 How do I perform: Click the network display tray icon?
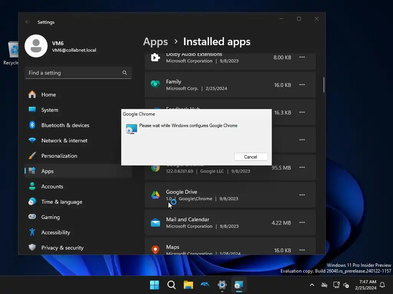coord(336,285)
